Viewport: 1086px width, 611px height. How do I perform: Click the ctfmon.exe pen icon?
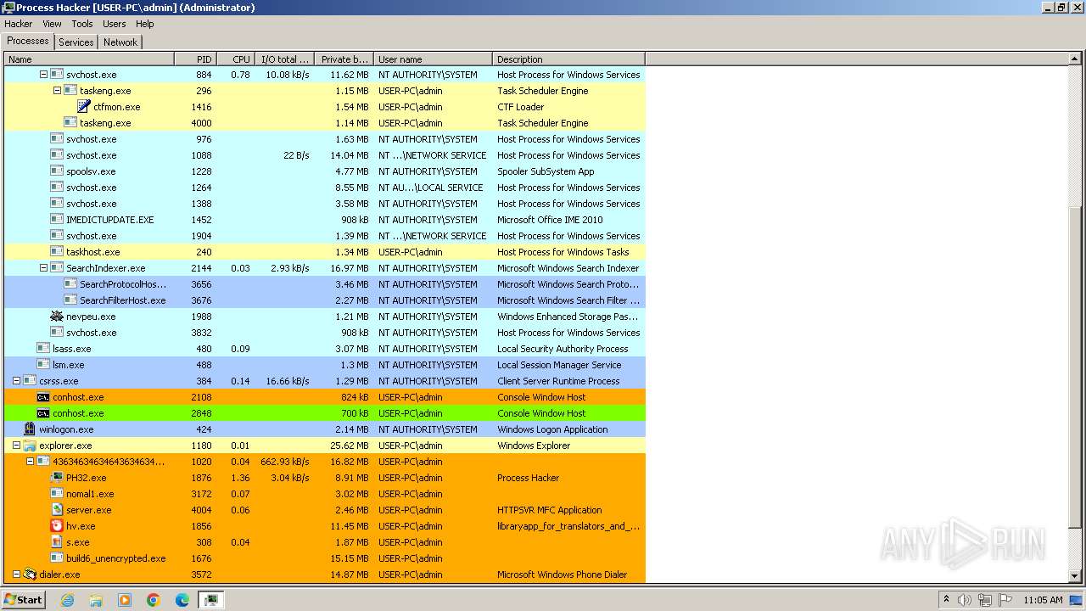(x=84, y=107)
